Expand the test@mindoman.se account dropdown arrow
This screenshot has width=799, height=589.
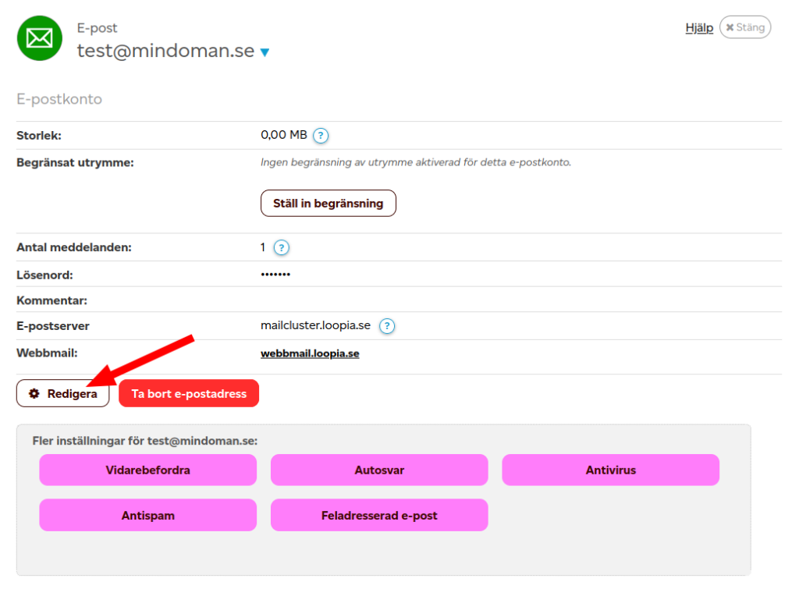pos(265,52)
